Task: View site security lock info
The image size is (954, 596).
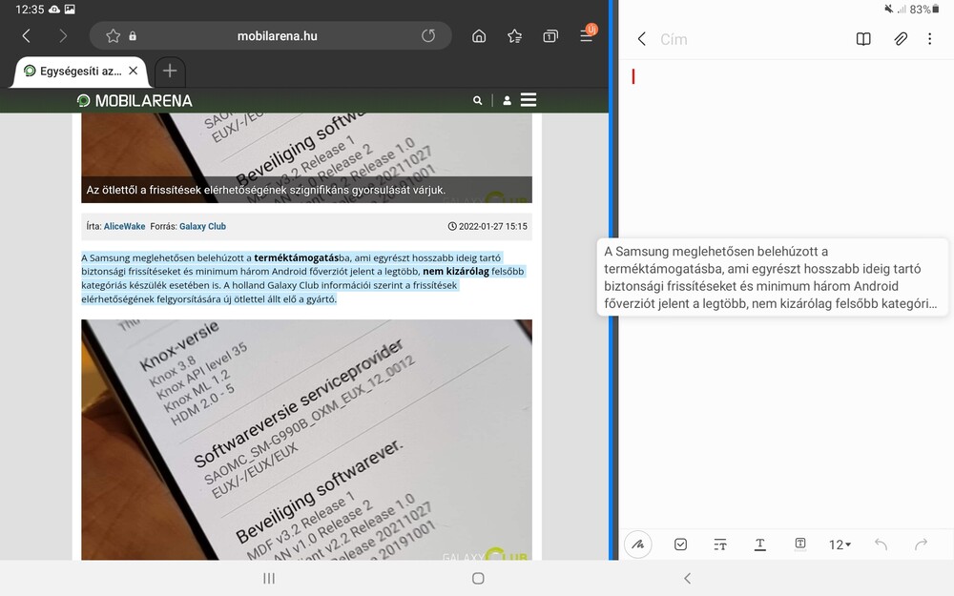Action: coord(133,36)
